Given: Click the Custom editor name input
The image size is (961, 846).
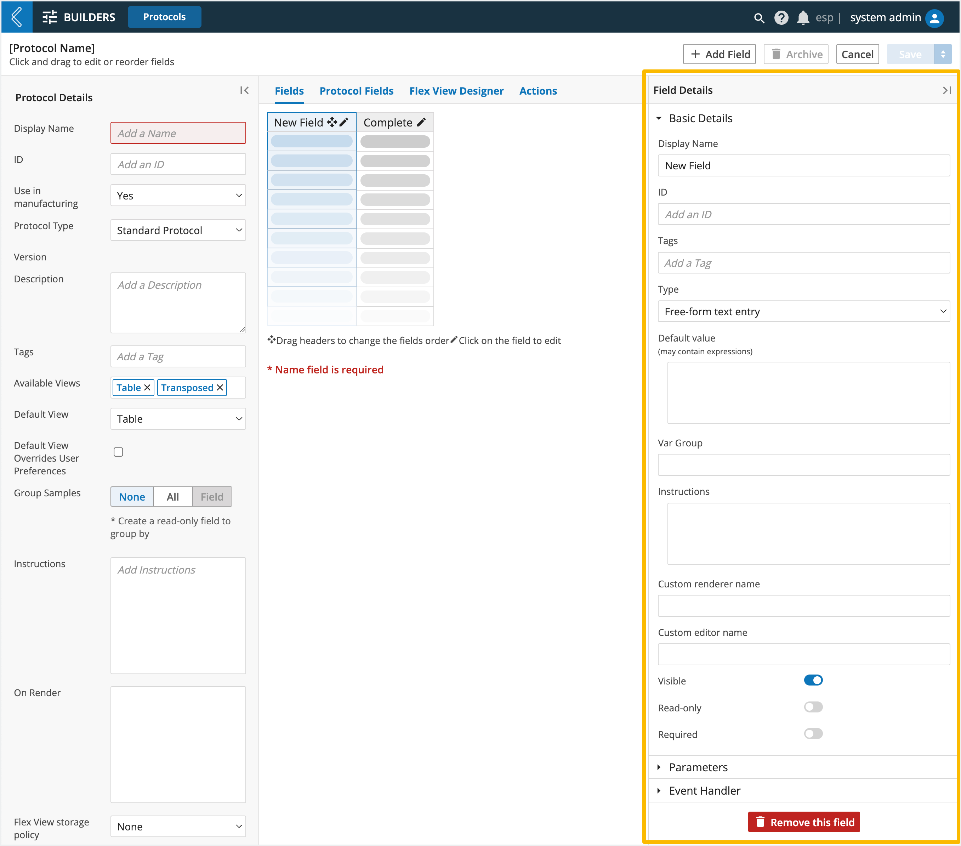Looking at the screenshot, I should 803,654.
